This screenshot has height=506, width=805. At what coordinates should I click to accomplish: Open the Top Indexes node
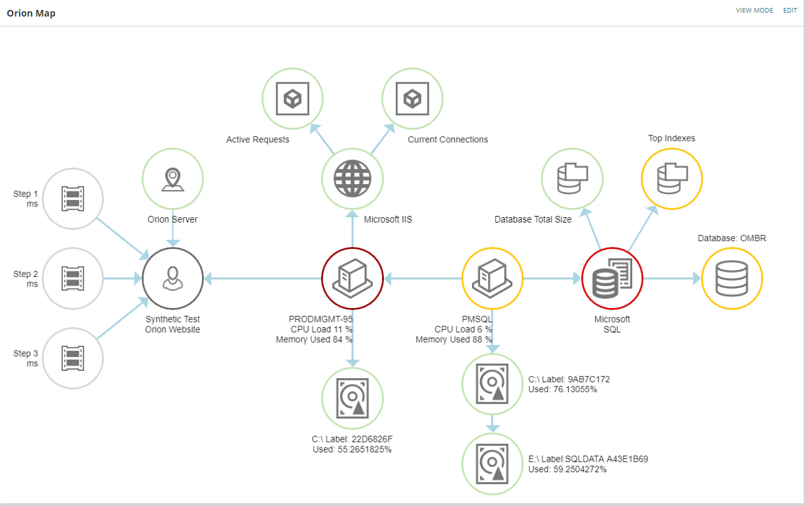(x=672, y=179)
